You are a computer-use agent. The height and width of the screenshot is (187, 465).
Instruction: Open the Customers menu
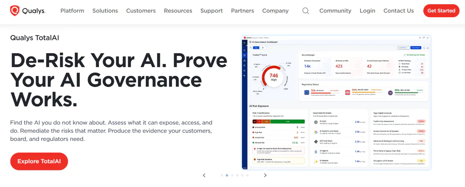(x=141, y=11)
